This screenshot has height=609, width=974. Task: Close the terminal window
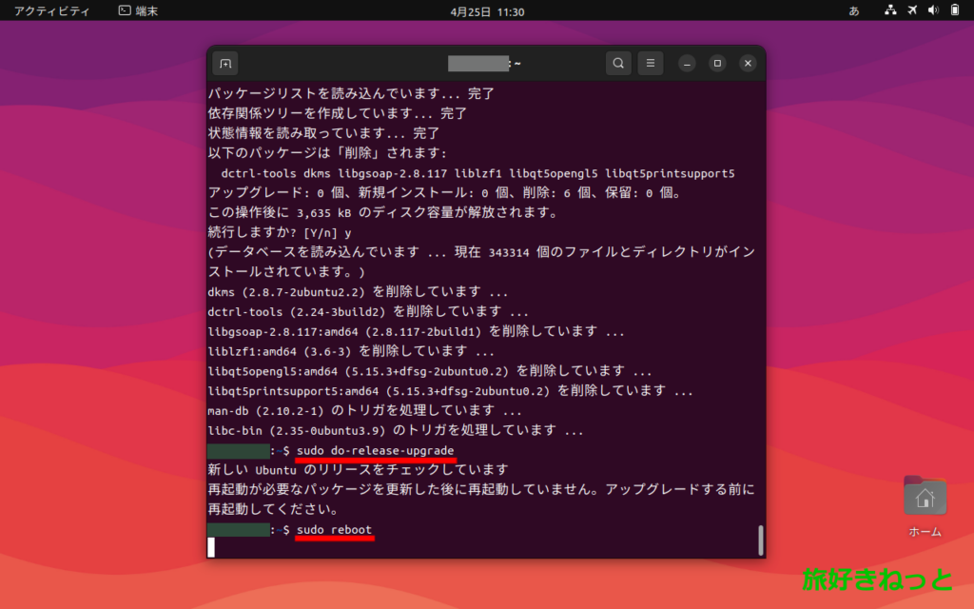[x=748, y=64]
